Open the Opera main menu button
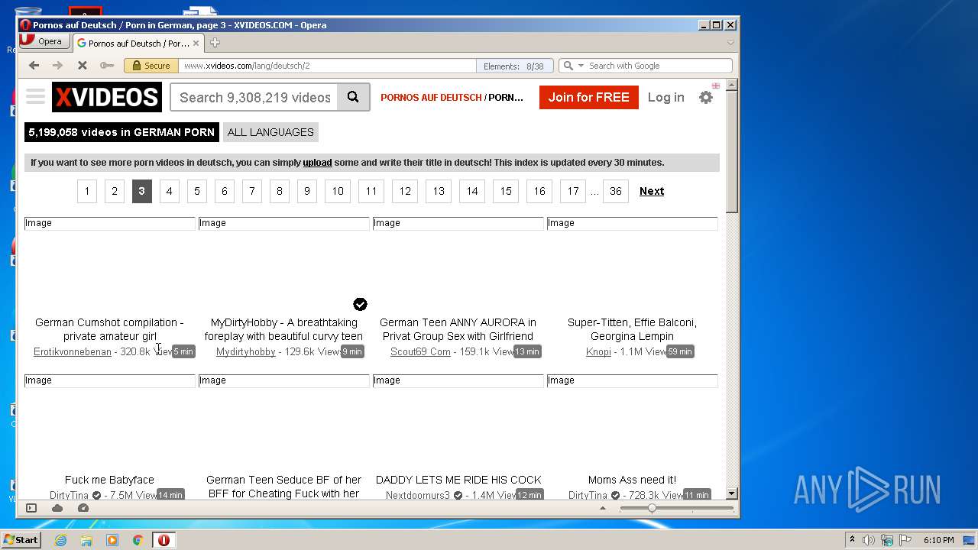This screenshot has width=978, height=550. [x=43, y=41]
